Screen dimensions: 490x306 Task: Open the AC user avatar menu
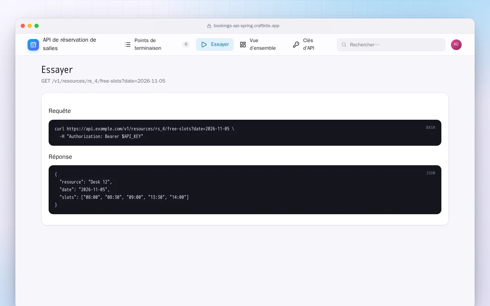456,45
